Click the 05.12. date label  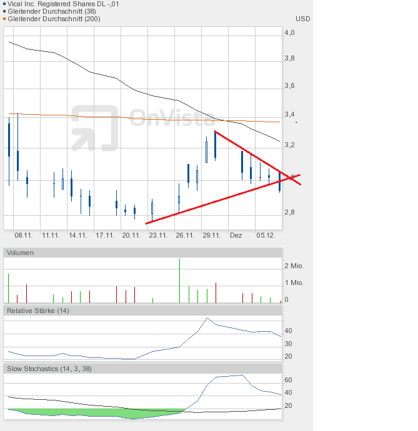coord(266,235)
